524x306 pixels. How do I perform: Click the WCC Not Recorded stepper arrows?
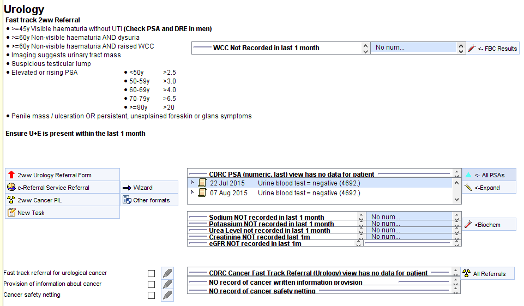(x=365, y=48)
